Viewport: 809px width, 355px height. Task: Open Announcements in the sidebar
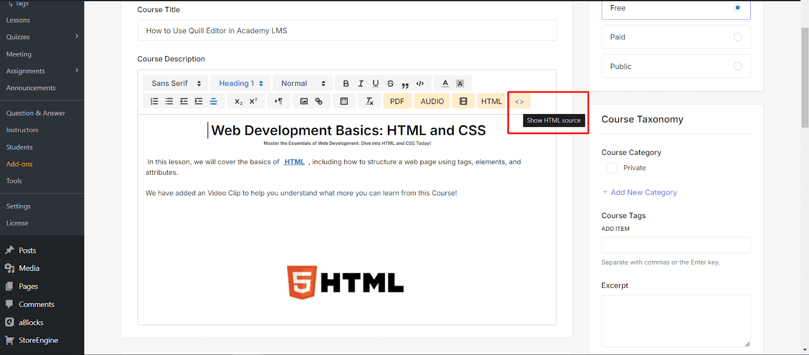(31, 88)
